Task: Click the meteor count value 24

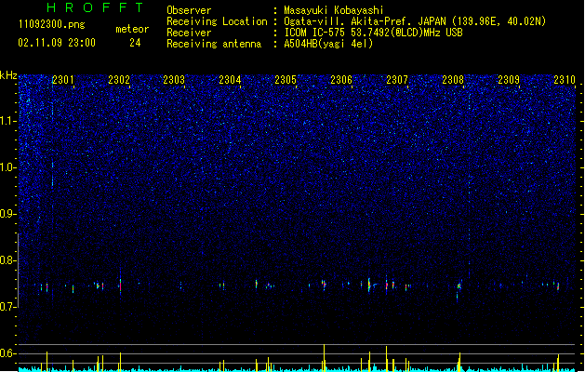Action: (135, 43)
